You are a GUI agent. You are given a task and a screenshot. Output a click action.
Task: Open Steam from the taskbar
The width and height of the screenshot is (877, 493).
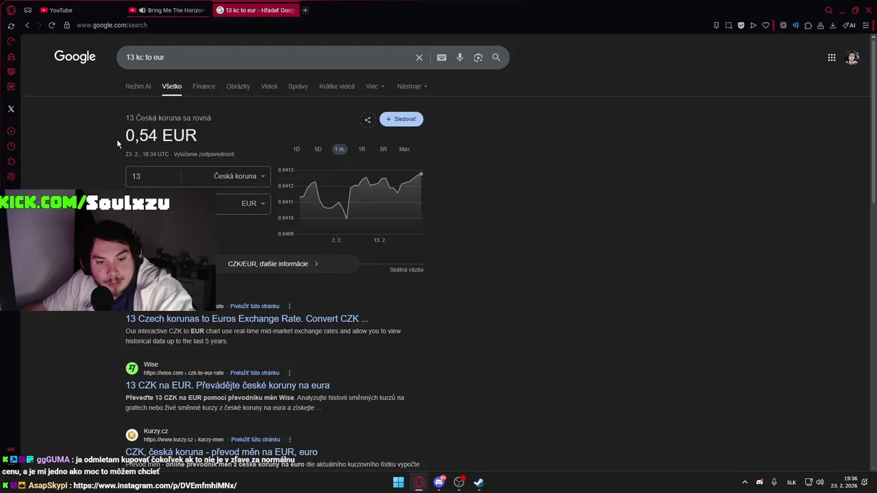pos(479,482)
